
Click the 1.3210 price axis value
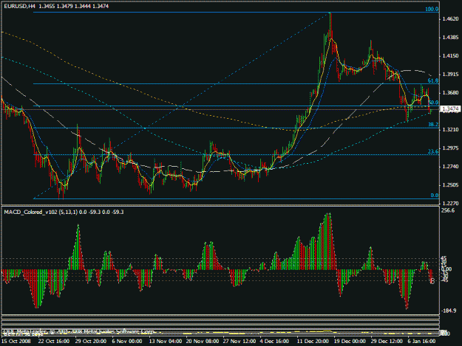[450, 130]
